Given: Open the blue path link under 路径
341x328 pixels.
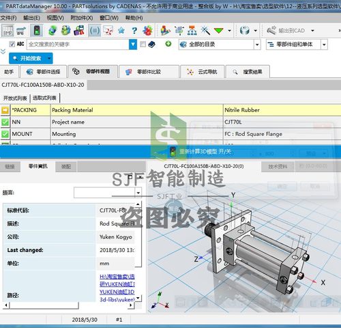Looking at the screenshot, I should pyautogui.click(x=117, y=288).
